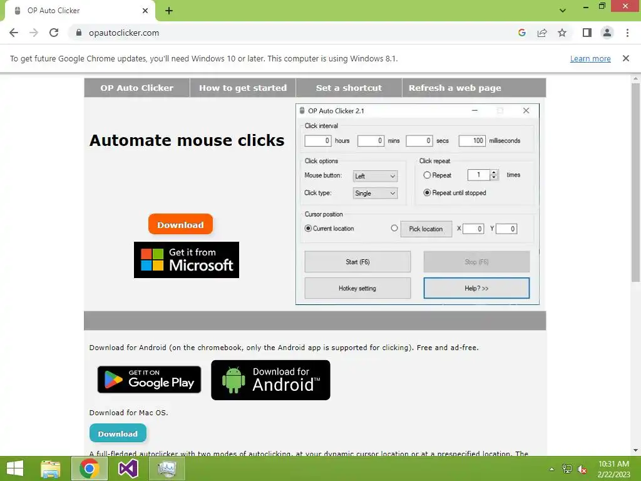Open the Hotkey setting button
641x481 pixels.
357,288
